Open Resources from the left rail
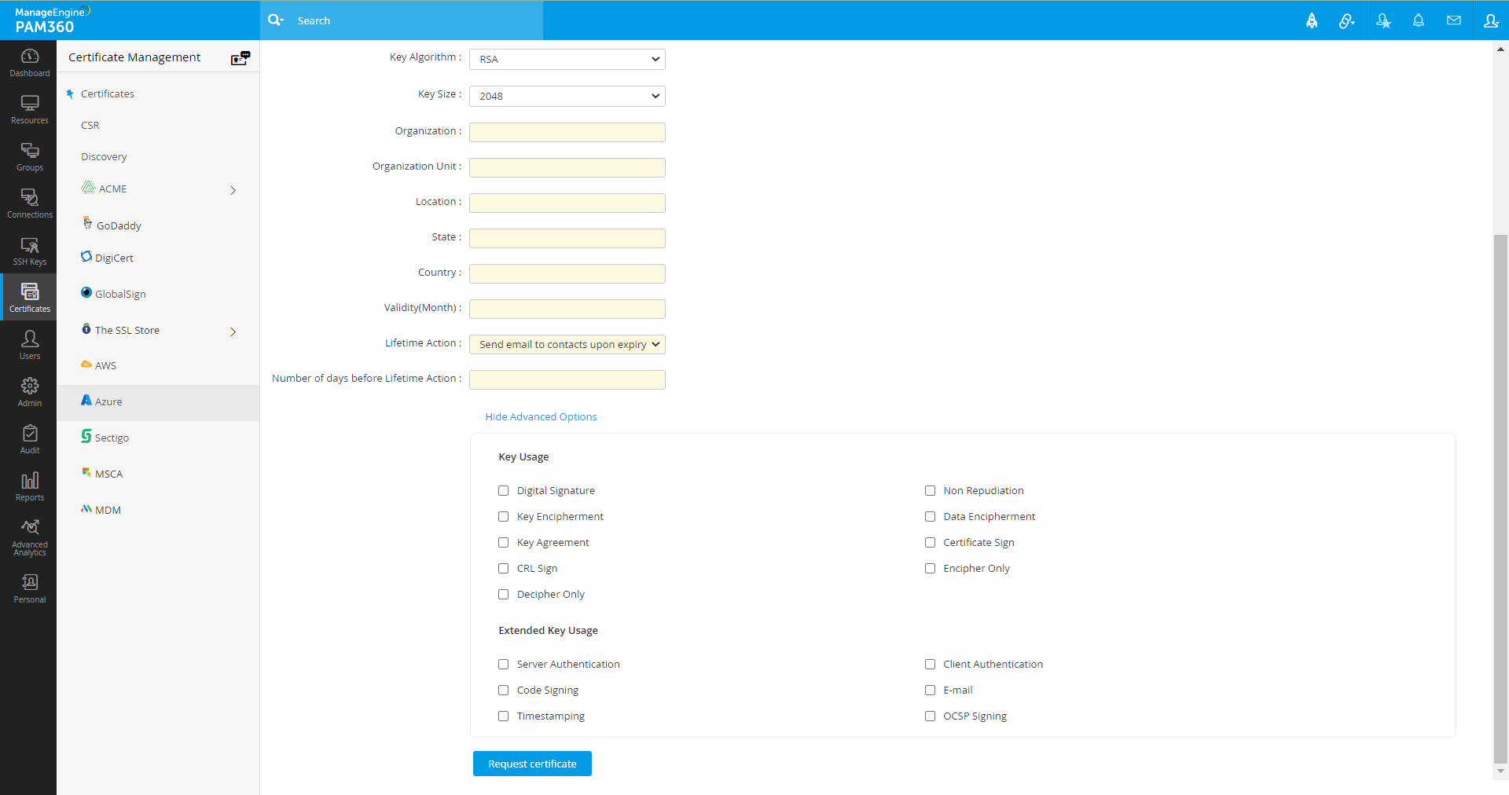The width and height of the screenshot is (1509, 795). pyautogui.click(x=30, y=109)
